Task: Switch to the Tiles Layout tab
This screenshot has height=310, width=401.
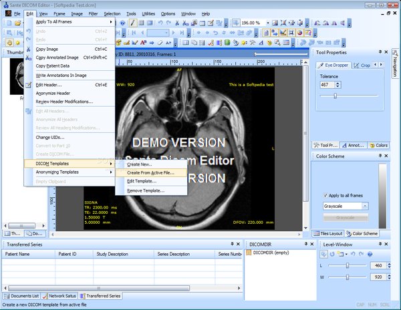Action: tap(329, 233)
